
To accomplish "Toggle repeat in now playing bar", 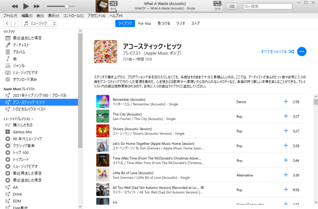I will [217, 3].
